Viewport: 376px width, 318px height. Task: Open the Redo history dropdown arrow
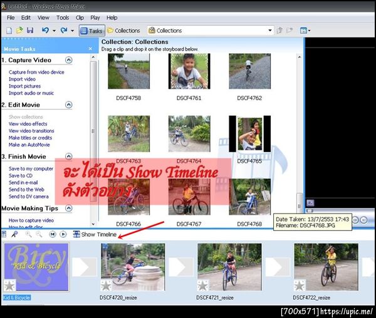73,31
